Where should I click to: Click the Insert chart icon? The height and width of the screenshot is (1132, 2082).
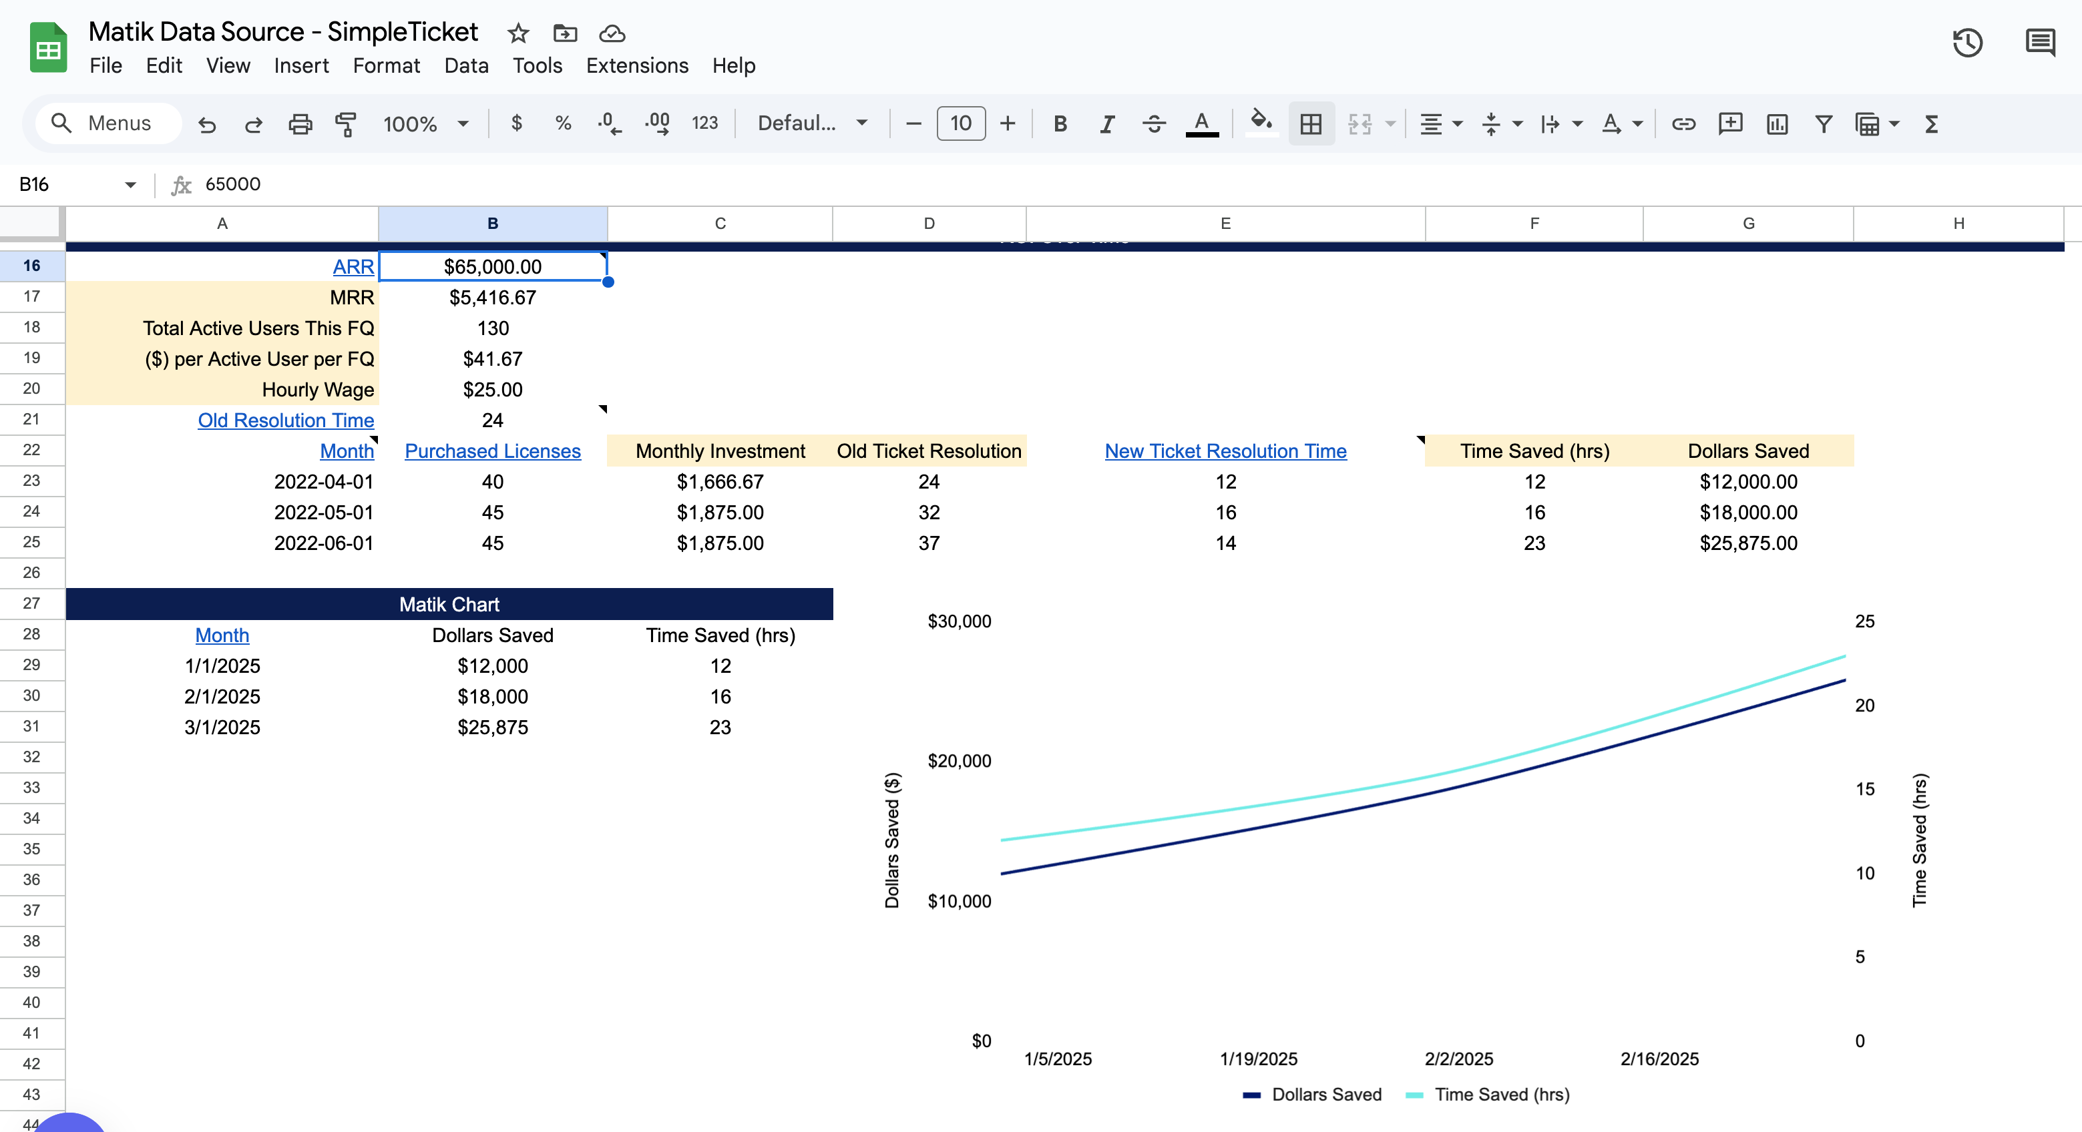1778,123
